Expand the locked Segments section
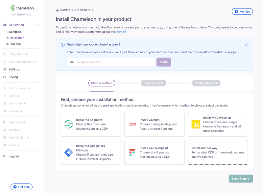Screen dimensions: 263x193 click(5, 122)
